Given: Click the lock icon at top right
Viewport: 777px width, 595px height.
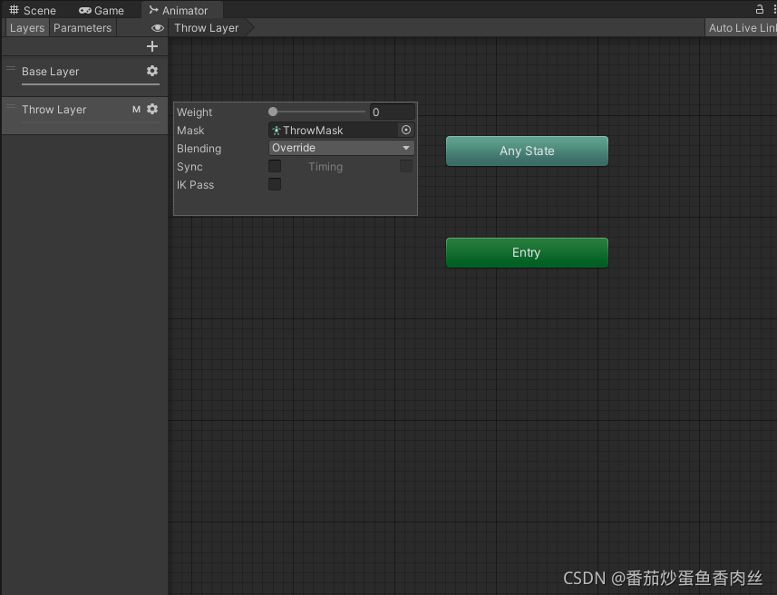Looking at the screenshot, I should (759, 9).
